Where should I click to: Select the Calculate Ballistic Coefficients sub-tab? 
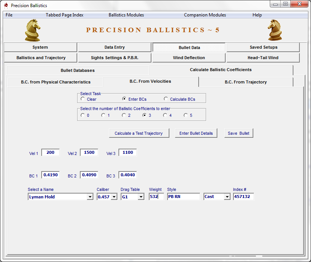(221, 70)
